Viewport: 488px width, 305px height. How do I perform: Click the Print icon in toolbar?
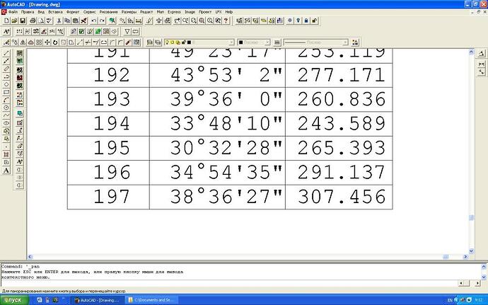click(x=33, y=21)
